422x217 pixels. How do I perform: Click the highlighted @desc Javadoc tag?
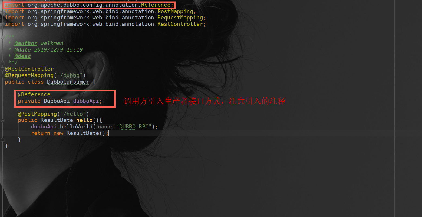22,56
